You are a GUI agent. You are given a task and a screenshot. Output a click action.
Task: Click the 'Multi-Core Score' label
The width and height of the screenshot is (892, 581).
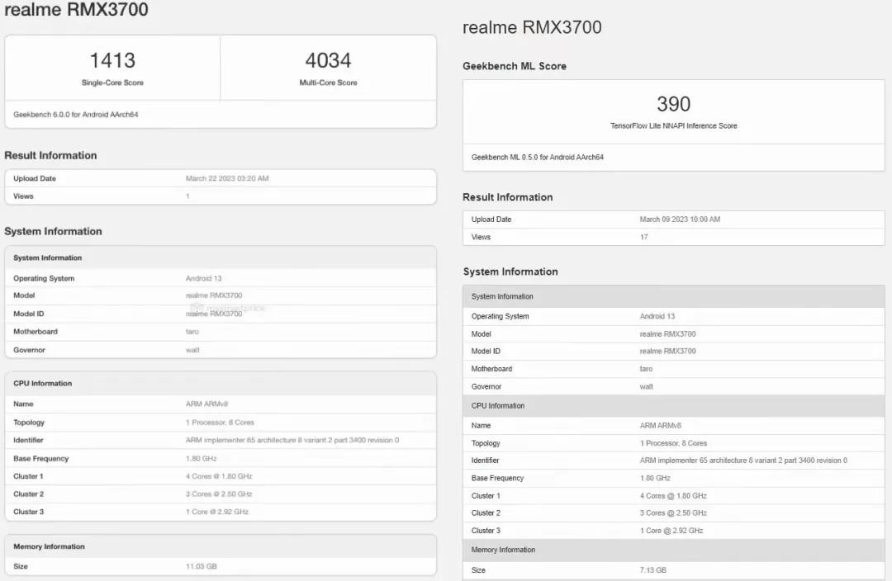pyautogui.click(x=328, y=83)
